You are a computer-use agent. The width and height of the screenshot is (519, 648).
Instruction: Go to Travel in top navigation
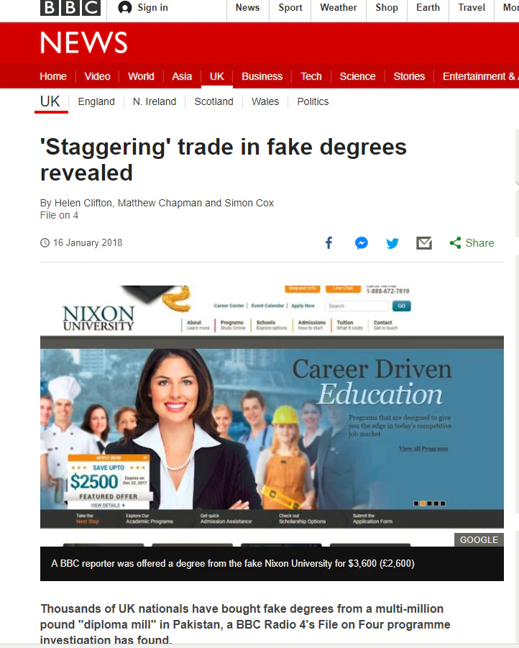pos(472,7)
